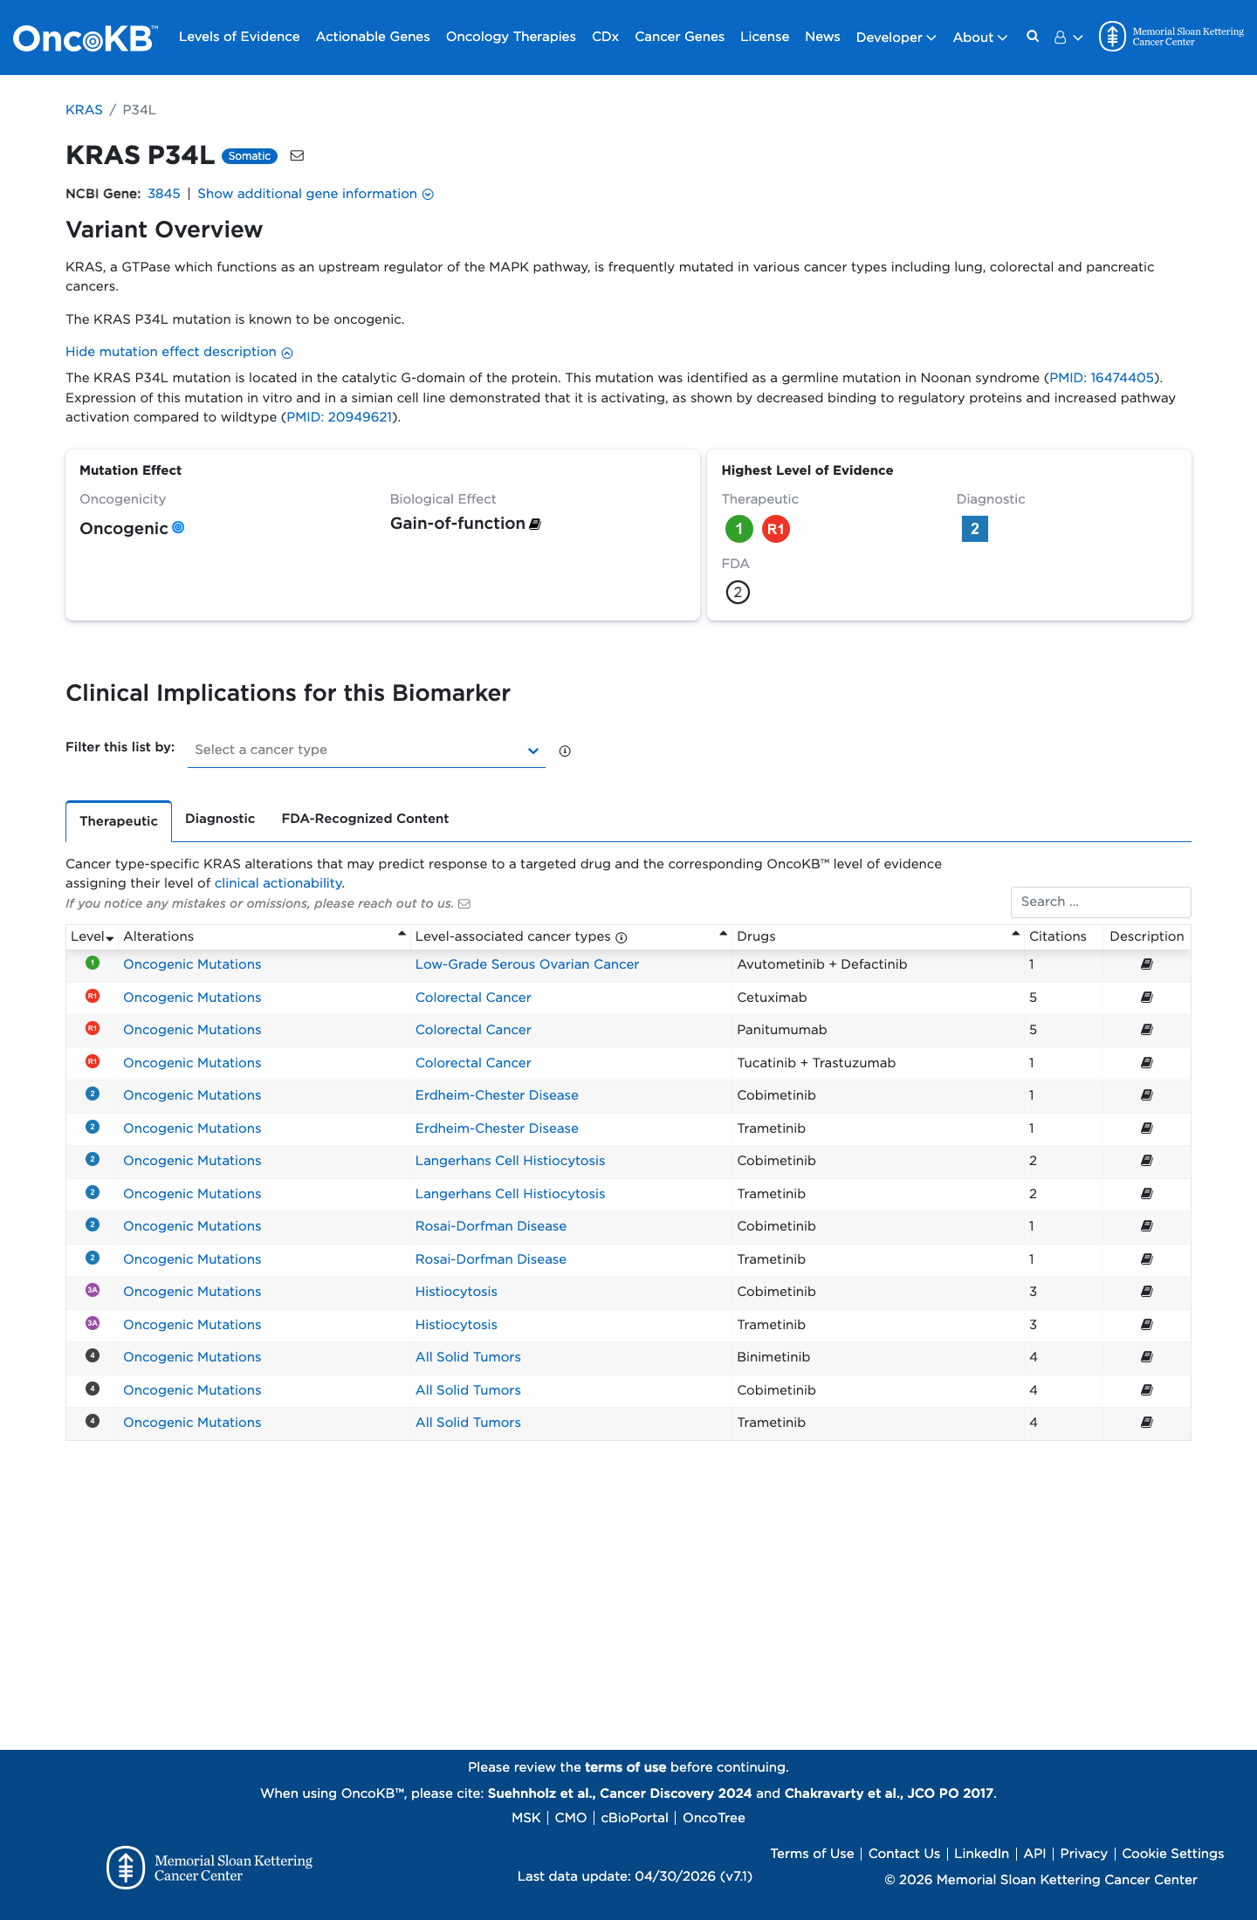Screen dimensions: 1257x1920
Task: Open the OncoTree footer link
Action: click(714, 1818)
